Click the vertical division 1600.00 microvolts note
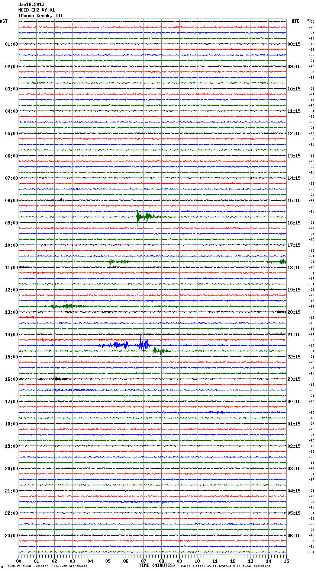316x571 pixels. 48,566
